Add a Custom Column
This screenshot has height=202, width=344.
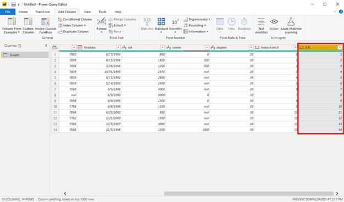click(28, 26)
